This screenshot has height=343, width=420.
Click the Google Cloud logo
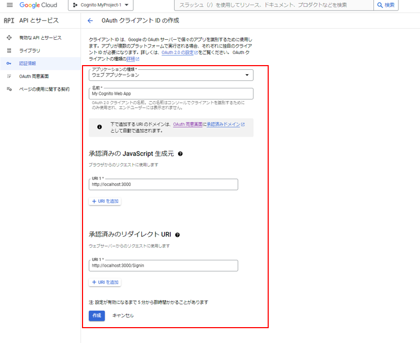coord(38,5)
